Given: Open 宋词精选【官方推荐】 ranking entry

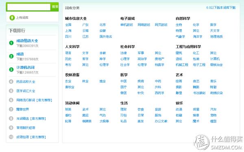Looking at the screenshot, I should (31, 119).
